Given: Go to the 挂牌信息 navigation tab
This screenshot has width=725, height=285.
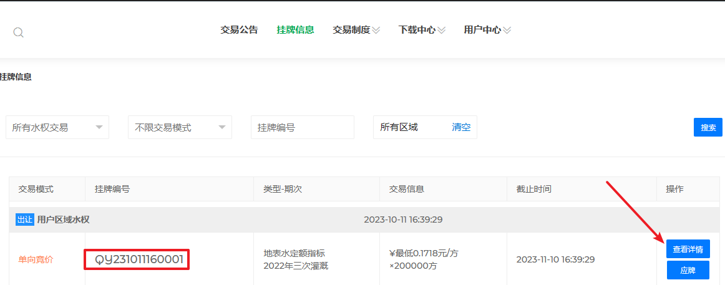Looking at the screenshot, I should (295, 30).
